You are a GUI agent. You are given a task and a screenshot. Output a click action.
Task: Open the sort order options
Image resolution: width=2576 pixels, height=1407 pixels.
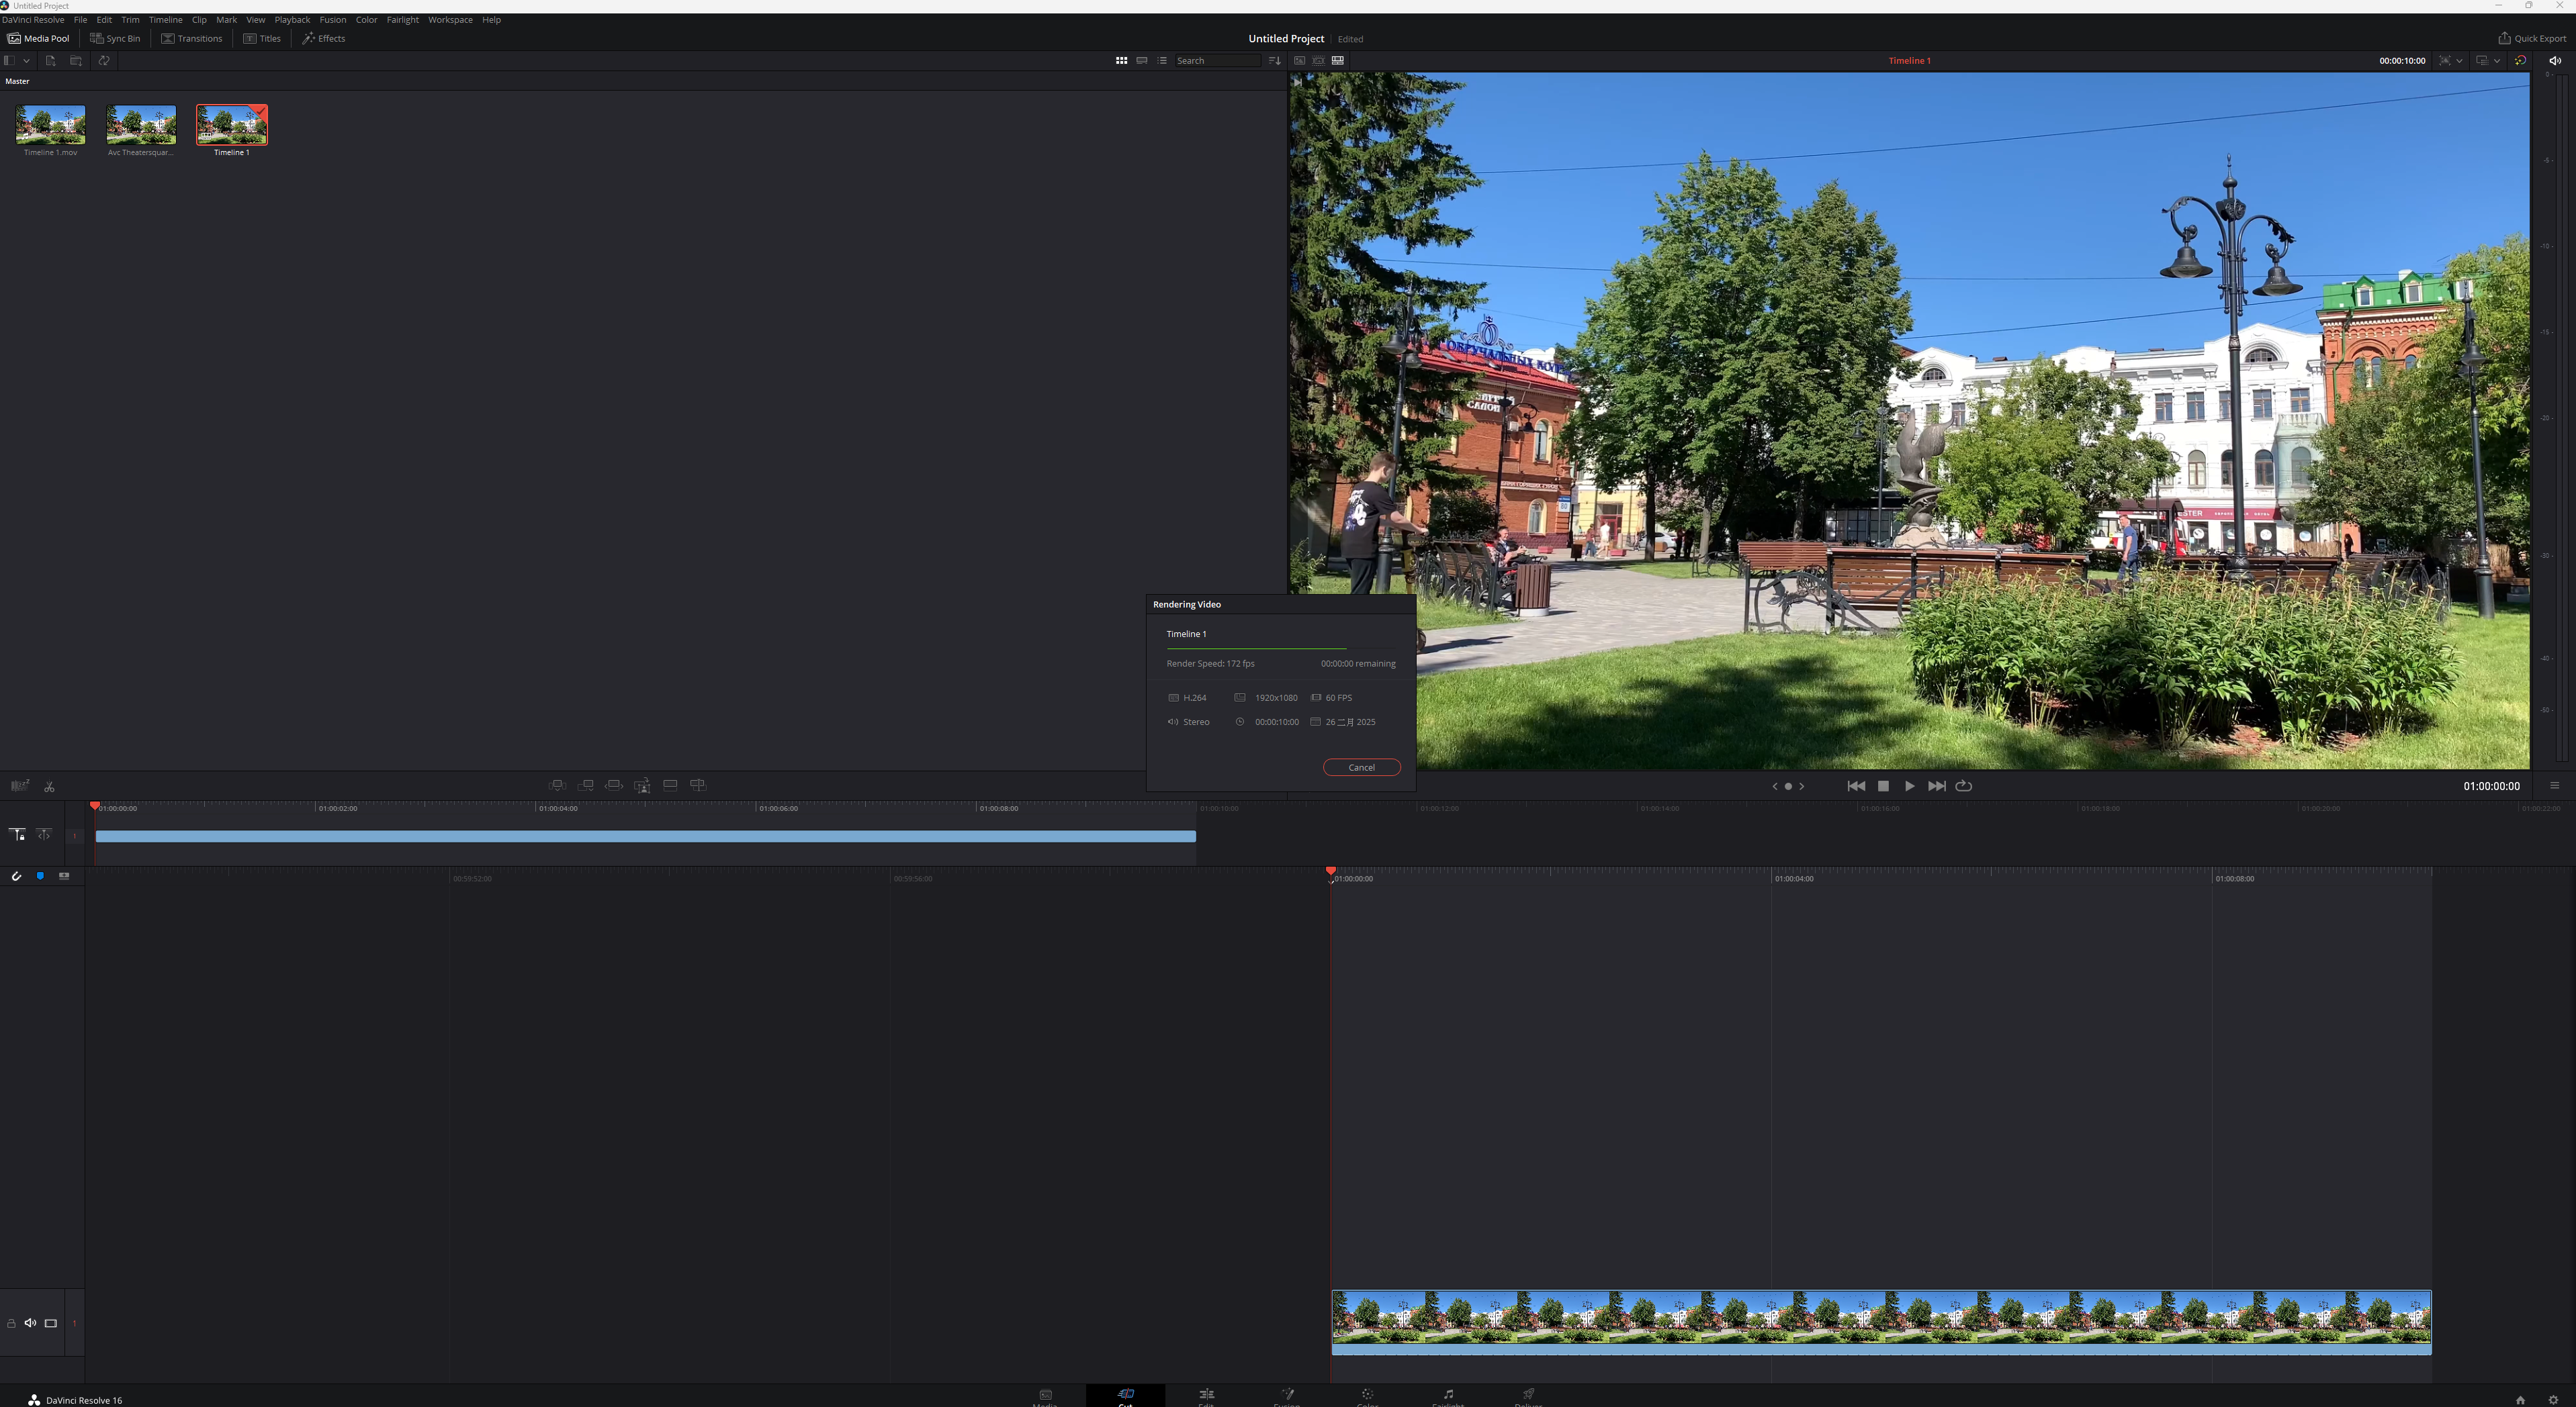[x=1274, y=61]
